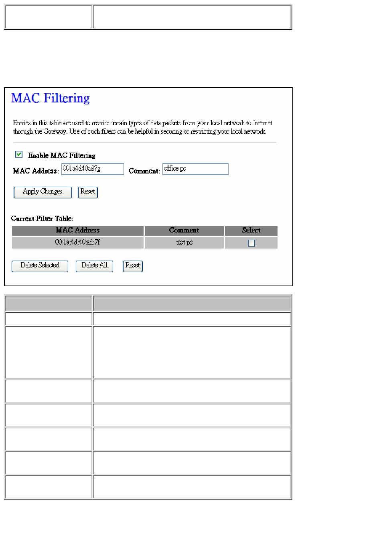
Task: Click the Comment input field
Action: pyautogui.click(x=195, y=169)
